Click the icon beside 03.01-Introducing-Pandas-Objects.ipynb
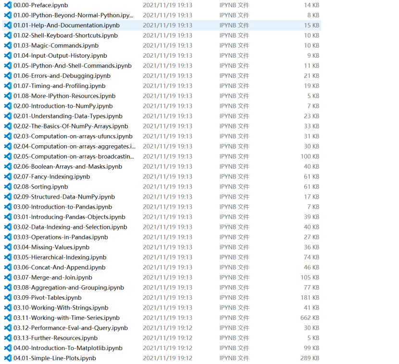This screenshot has height=364, width=399. 8,217
